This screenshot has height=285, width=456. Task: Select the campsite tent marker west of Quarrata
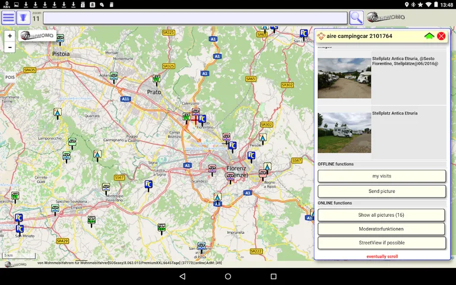pyautogui.click(x=58, y=113)
